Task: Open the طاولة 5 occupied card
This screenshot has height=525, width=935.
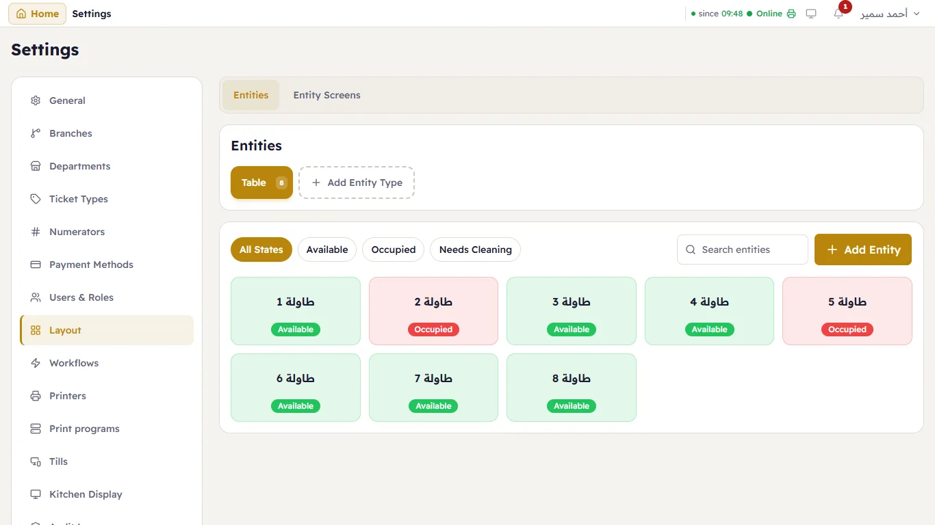Action: coord(847,311)
